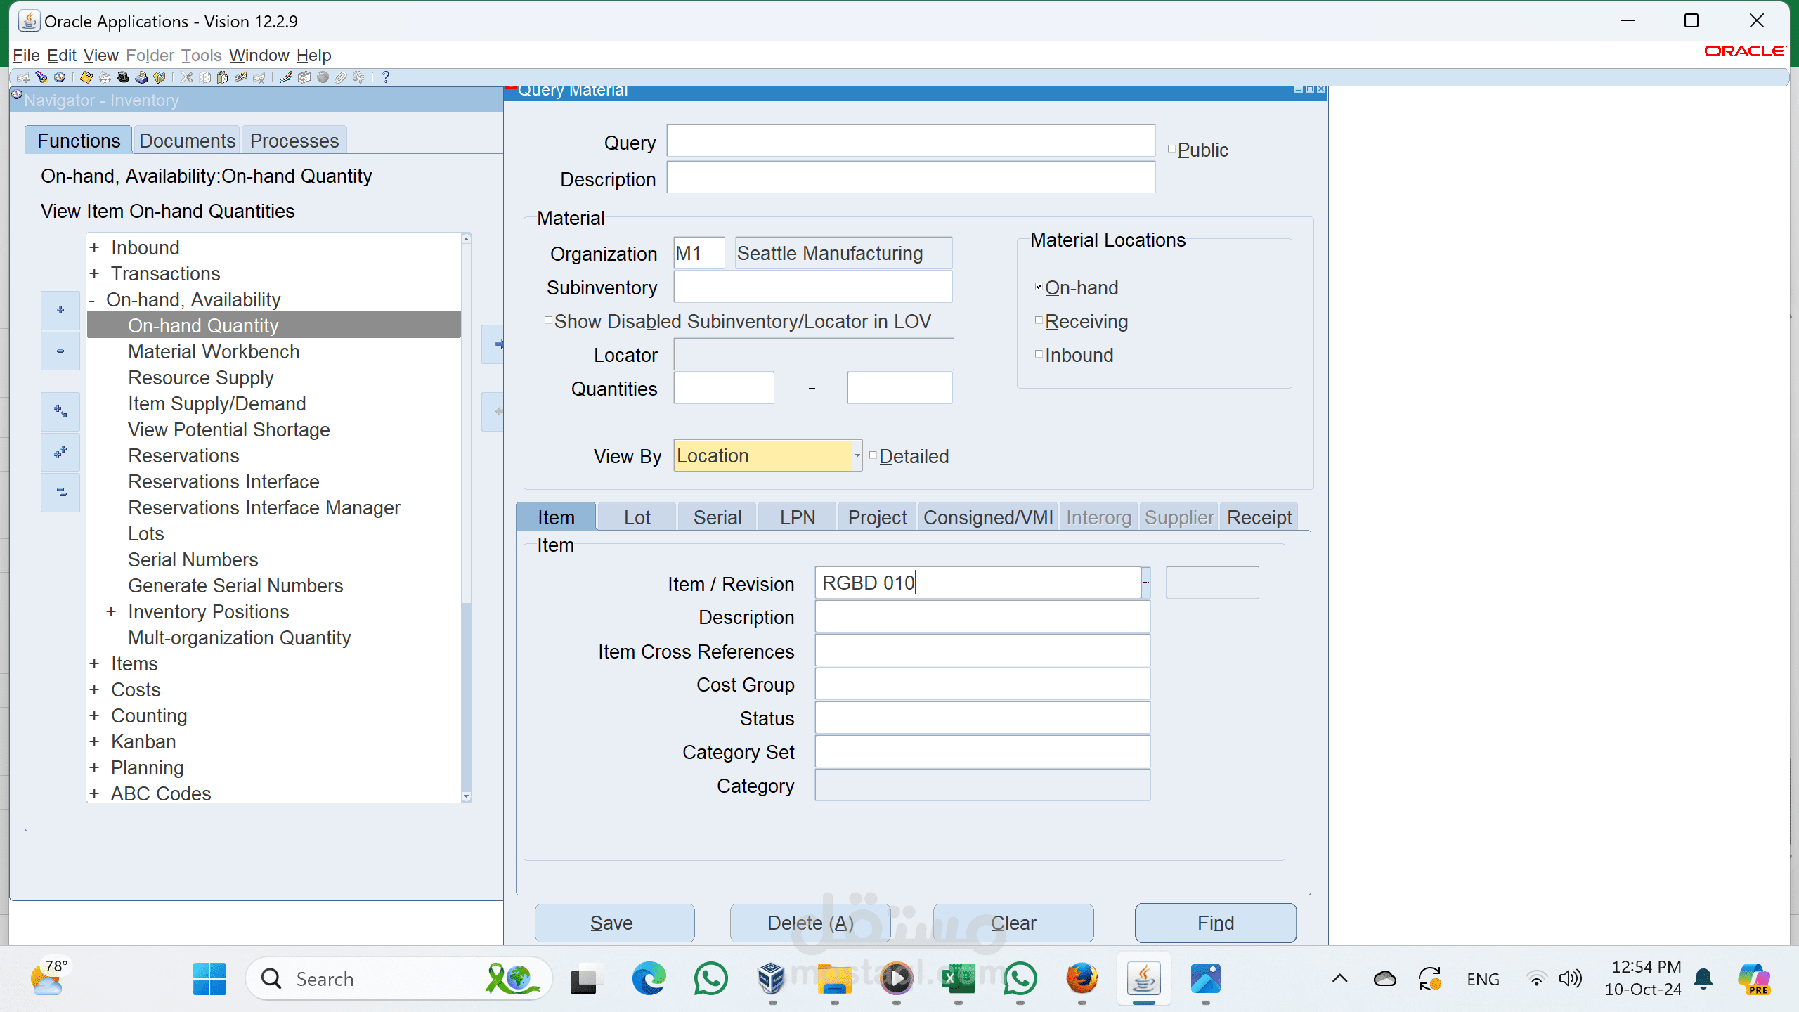Click the Next Step toolbar icon
The height and width of the screenshot is (1012, 1799).
[x=105, y=77]
